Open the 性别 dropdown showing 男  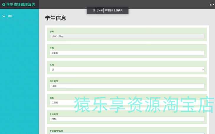coord(127,69)
